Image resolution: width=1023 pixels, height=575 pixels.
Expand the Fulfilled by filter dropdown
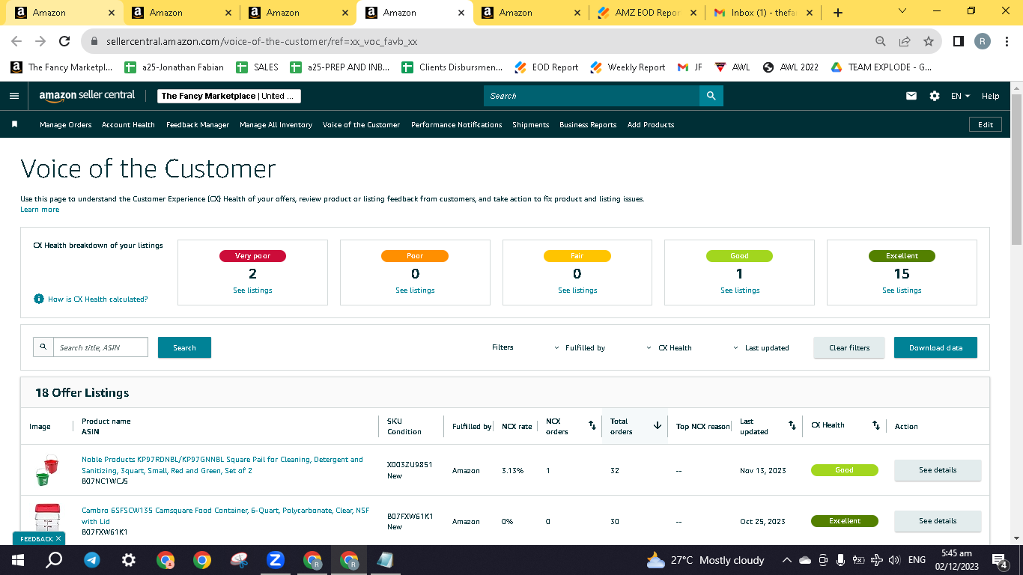pos(580,348)
